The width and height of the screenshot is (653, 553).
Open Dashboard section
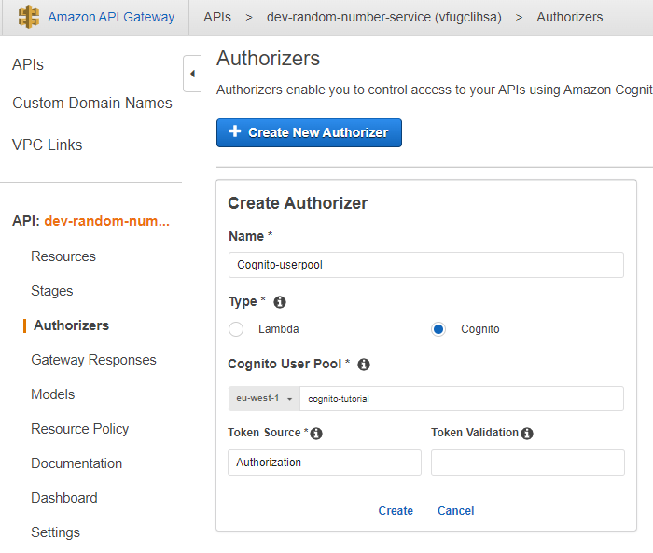[x=64, y=498]
